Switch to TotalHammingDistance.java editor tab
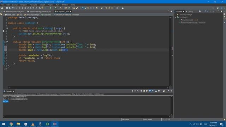Image resolution: width=226 pixels, height=127 pixels. [40, 12]
